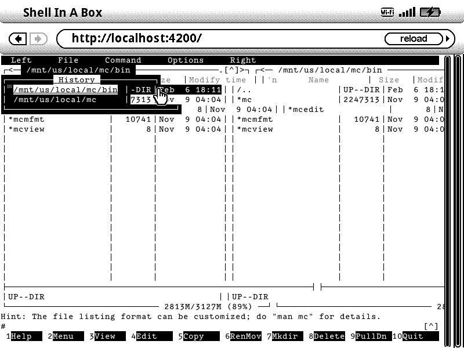The image size is (464, 348).
Task: Click the 10741 size in left panel
Action: [x=138, y=119]
